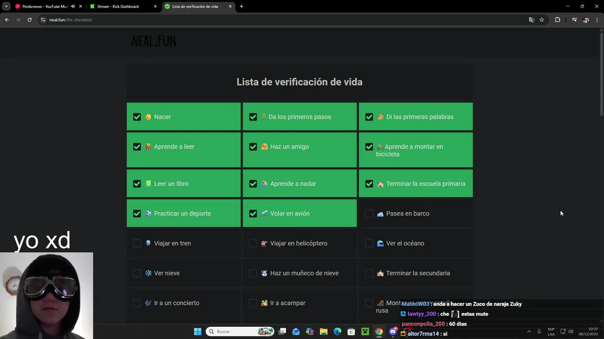The image size is (604, 339).
Task: Check Terminar la secundaria
Action: coord(369,273)
